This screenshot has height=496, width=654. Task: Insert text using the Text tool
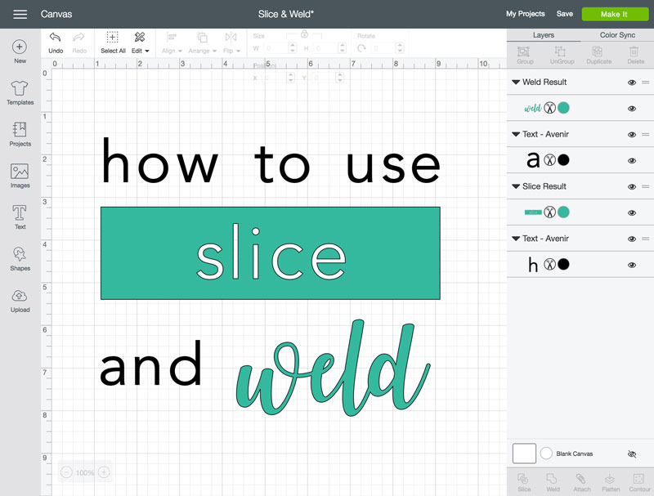coord(20,217)
